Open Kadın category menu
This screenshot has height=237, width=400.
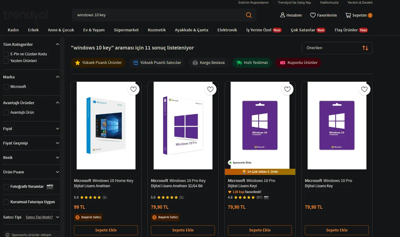pyautogui.click(x=13, y=30)
